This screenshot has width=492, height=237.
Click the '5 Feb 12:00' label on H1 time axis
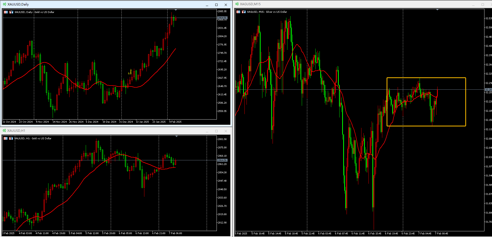coord(92,233)
